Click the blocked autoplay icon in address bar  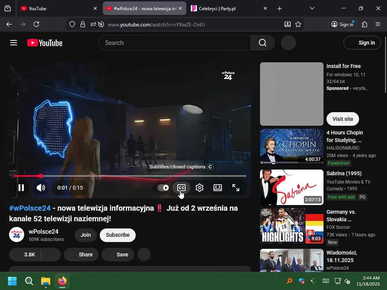pos(101,24)
